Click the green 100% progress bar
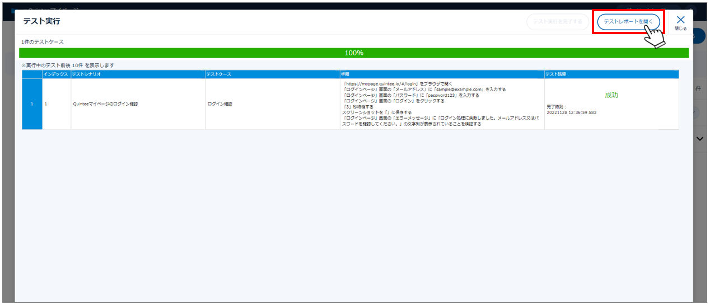This screenshot has height=305, width=710. coord(353,53)
